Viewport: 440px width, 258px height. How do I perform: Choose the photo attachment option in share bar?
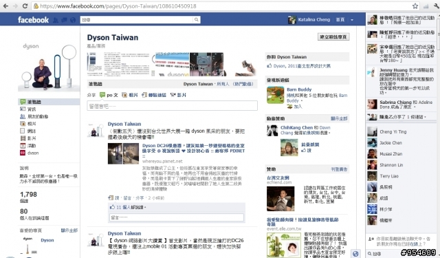(130, 95)
